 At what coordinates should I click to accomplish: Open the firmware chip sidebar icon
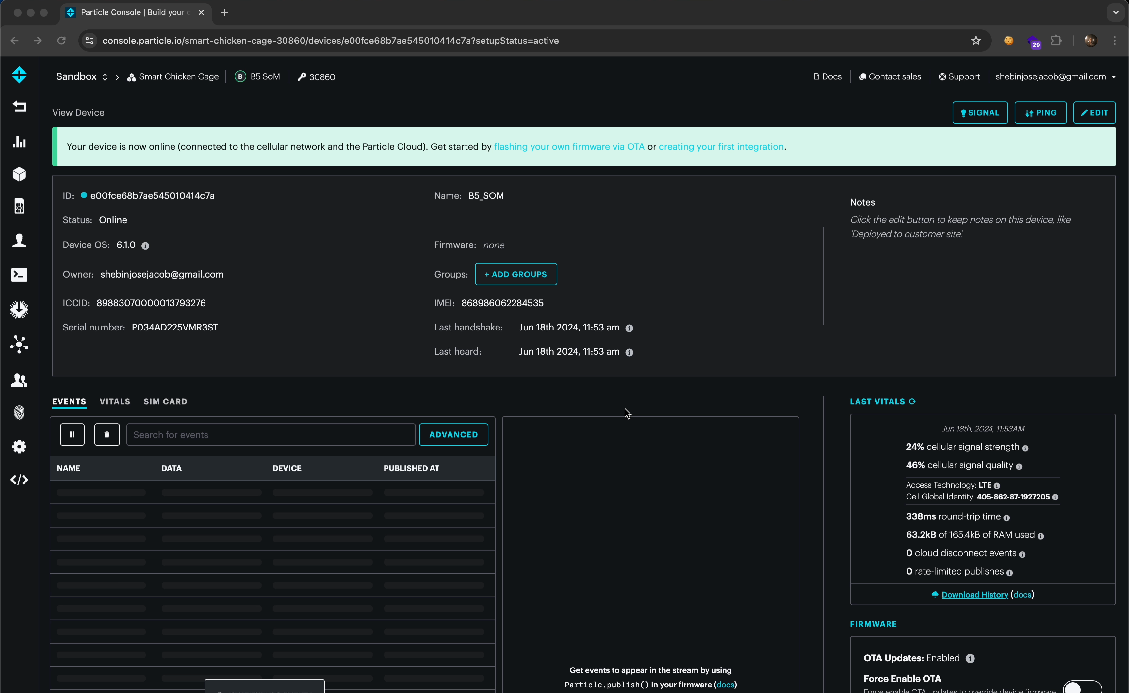pos(19,310)
